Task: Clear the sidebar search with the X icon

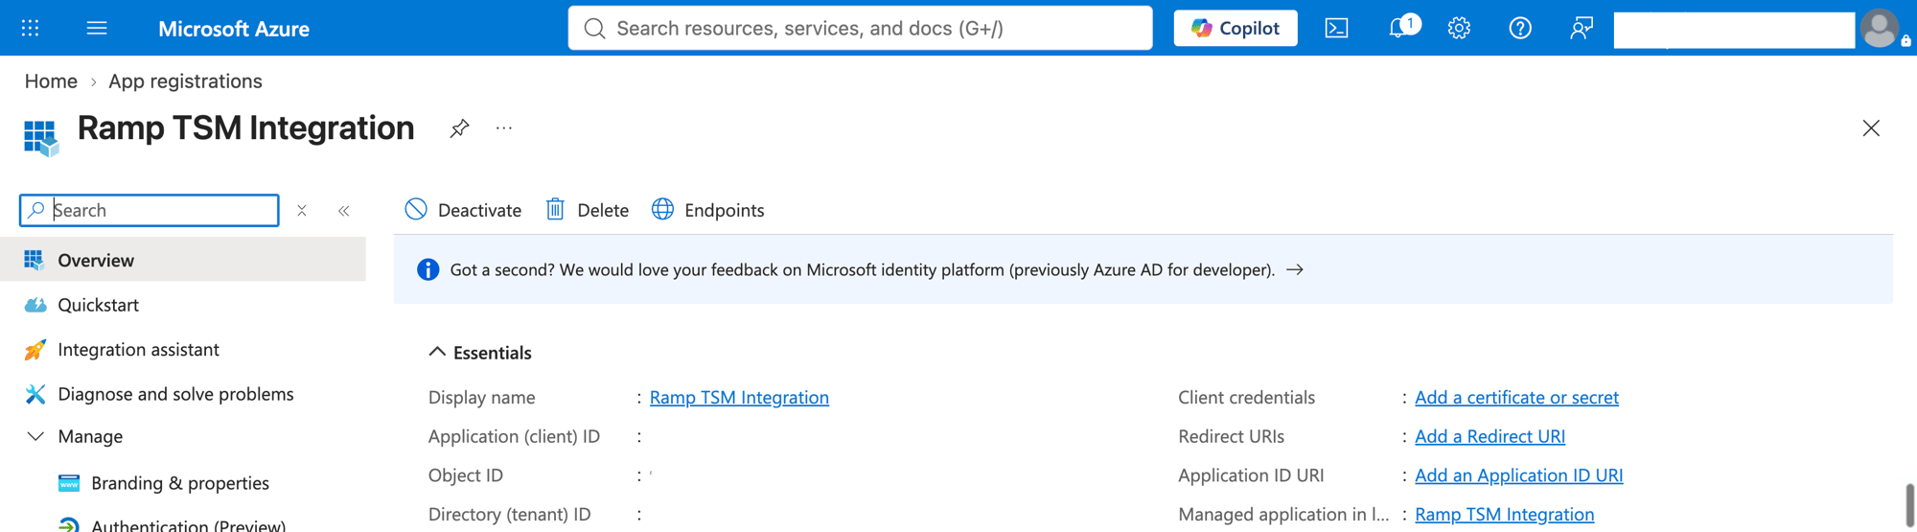Action: 302,210
